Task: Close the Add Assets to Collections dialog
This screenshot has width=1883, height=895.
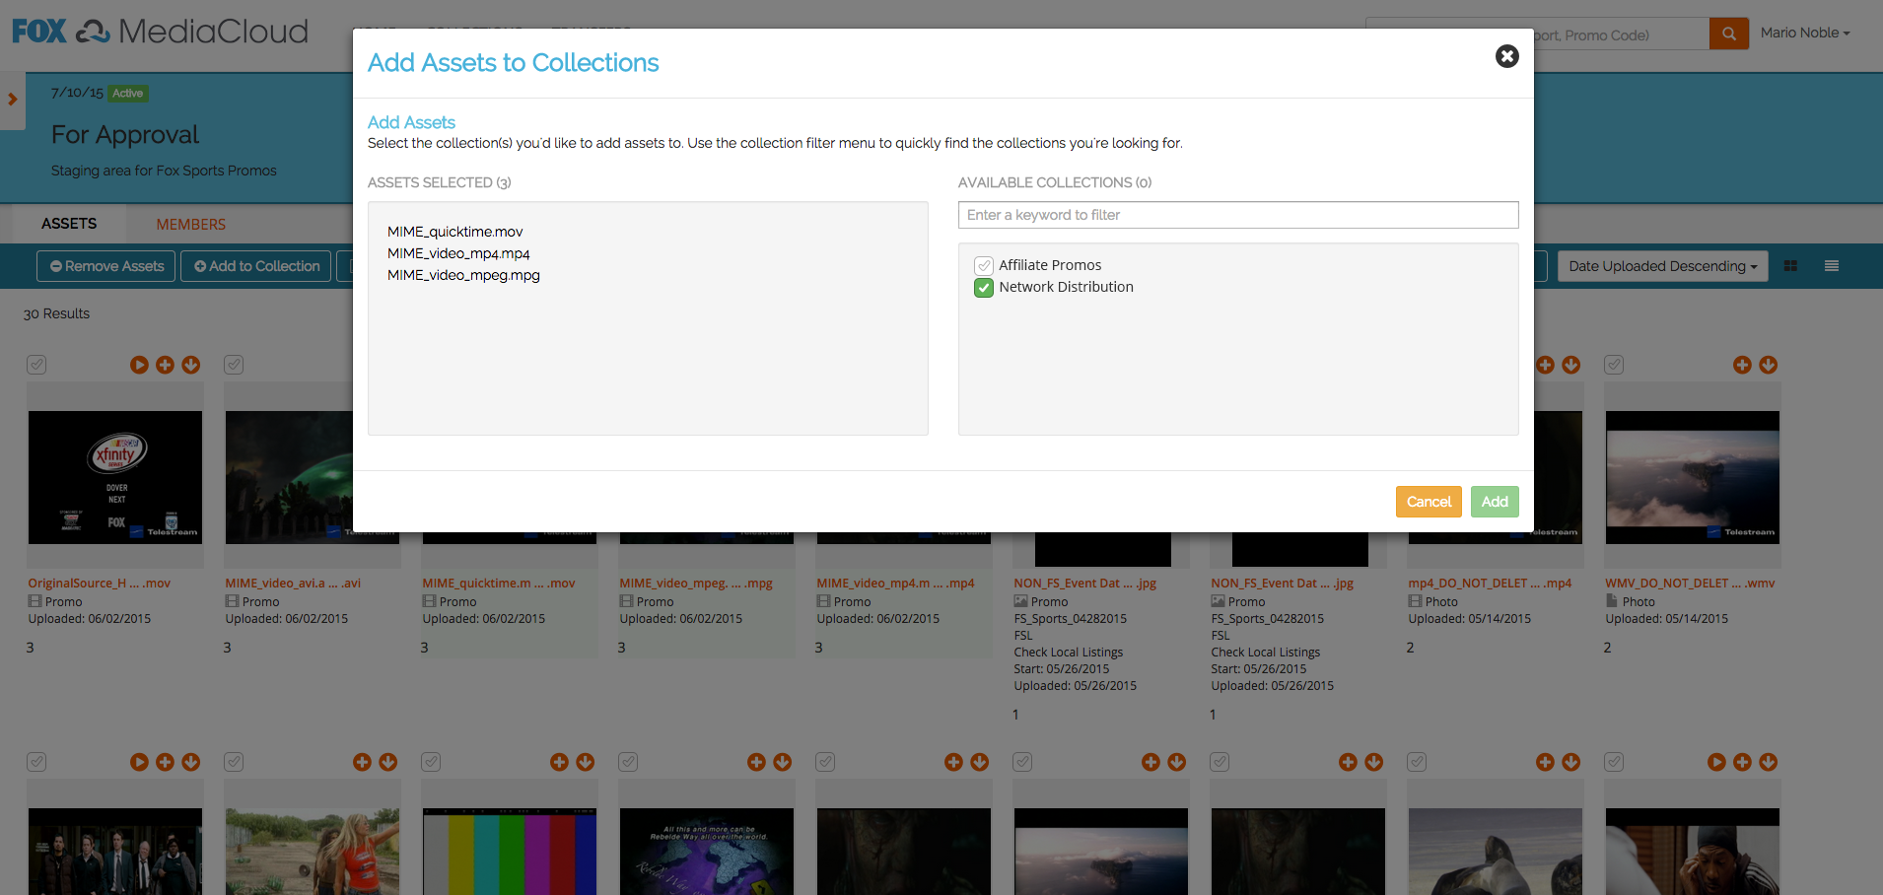Action: [x=1506, y=56]
